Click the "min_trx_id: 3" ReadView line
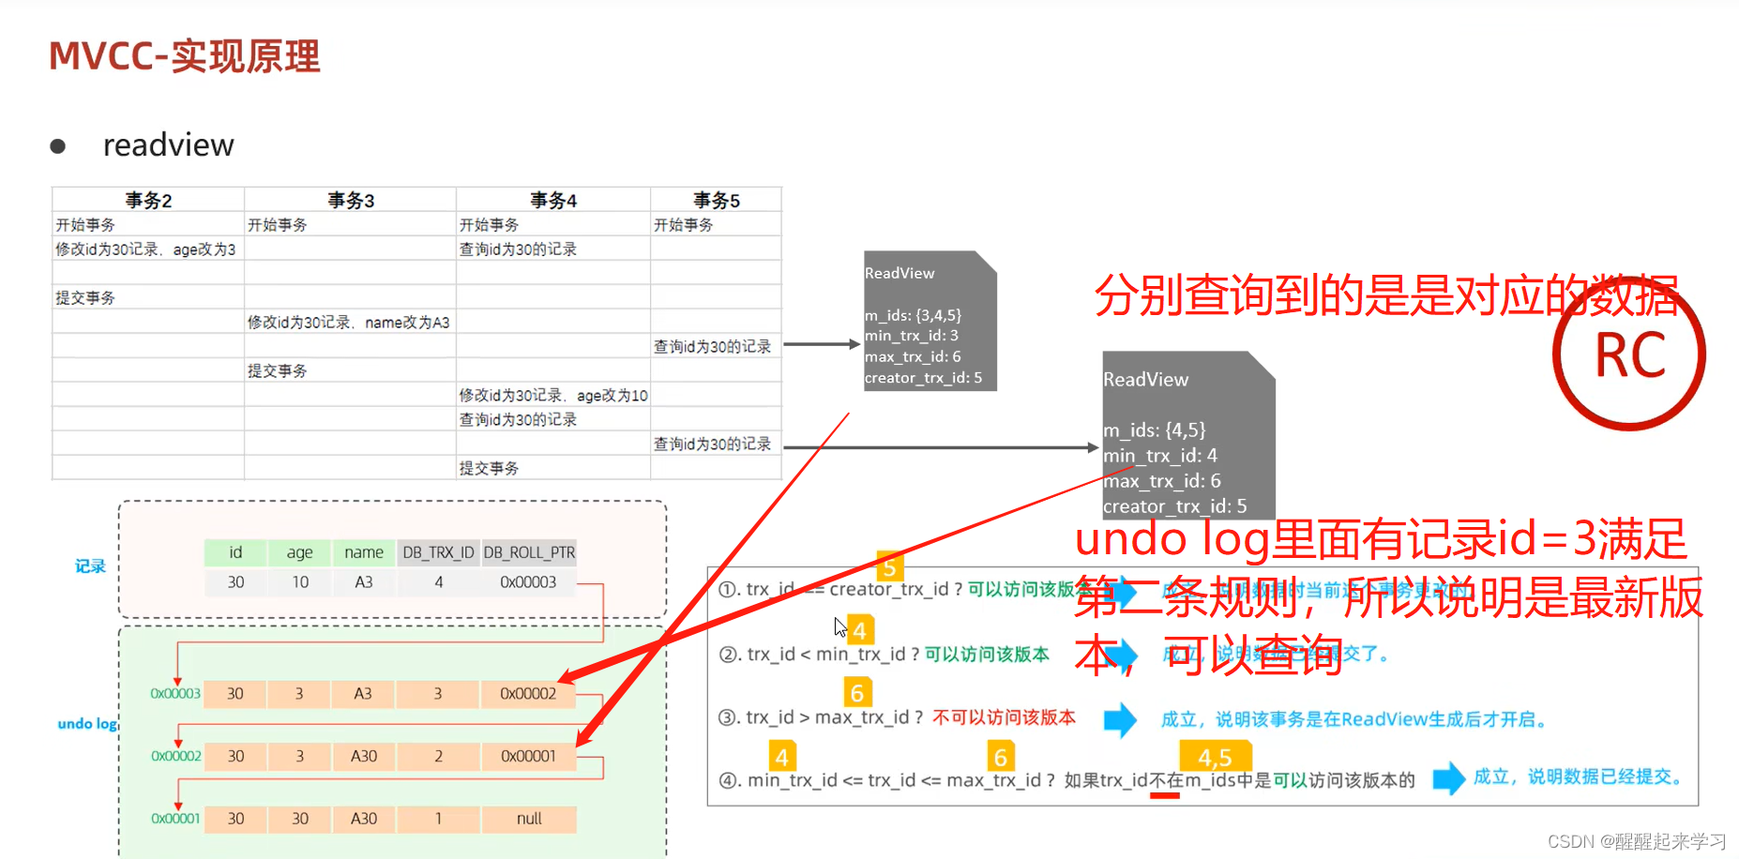Screen dimensions: 1739x859 click(x=912, y=336)
